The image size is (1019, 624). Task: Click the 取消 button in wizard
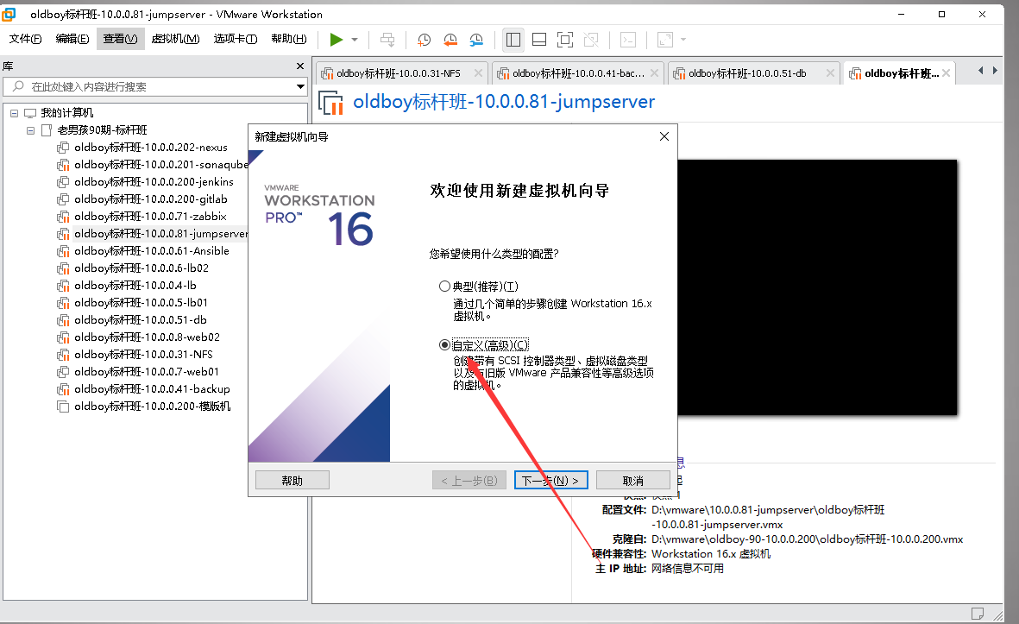pyautogui.click(x=633, y=481)
